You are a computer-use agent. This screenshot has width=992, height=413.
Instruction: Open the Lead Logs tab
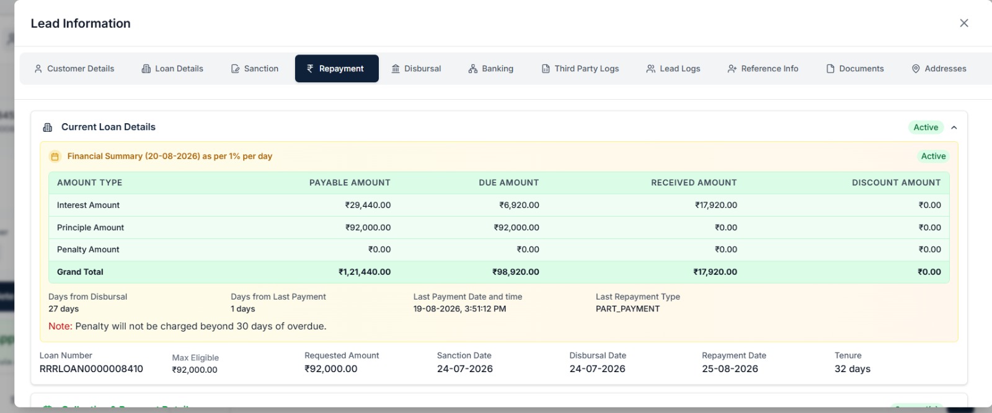[673, 69]
